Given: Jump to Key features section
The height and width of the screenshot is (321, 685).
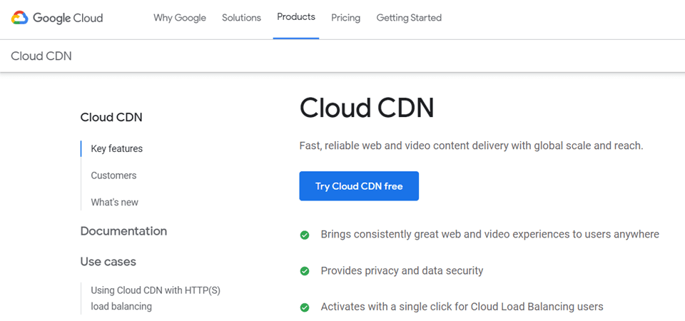Looking at the screenshot, I should click(x=116, y=149).
